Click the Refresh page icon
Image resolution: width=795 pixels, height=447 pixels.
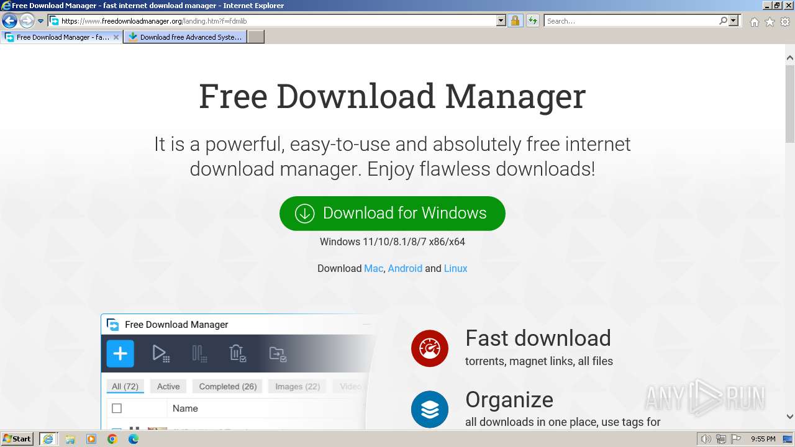point(532,20)
